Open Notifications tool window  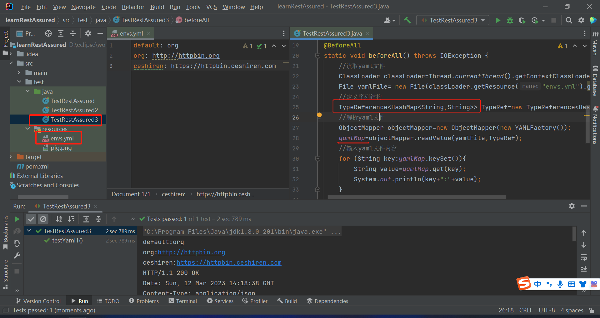(595, 125)
